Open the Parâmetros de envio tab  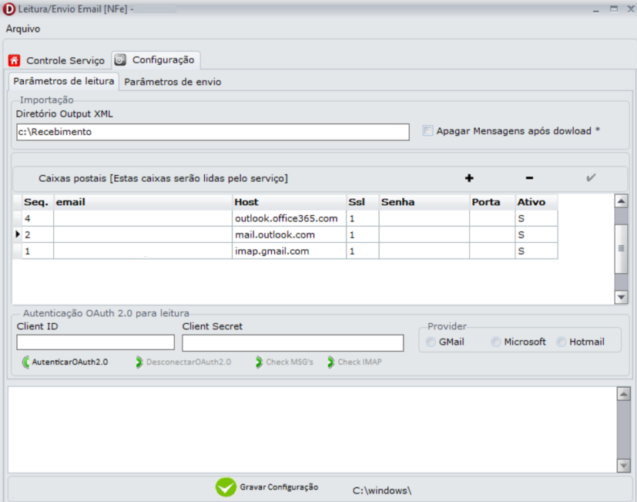tap(173, 82)
